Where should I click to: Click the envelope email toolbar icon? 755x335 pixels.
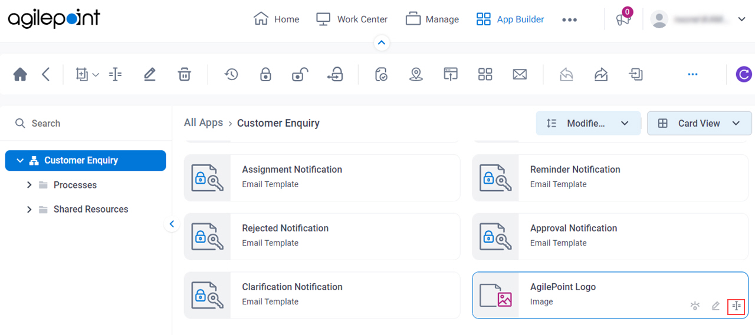pos(520,74)
